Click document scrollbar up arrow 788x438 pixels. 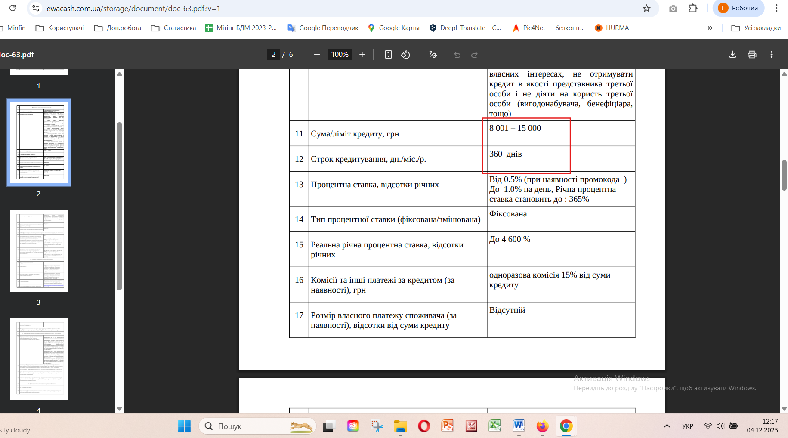784,74
